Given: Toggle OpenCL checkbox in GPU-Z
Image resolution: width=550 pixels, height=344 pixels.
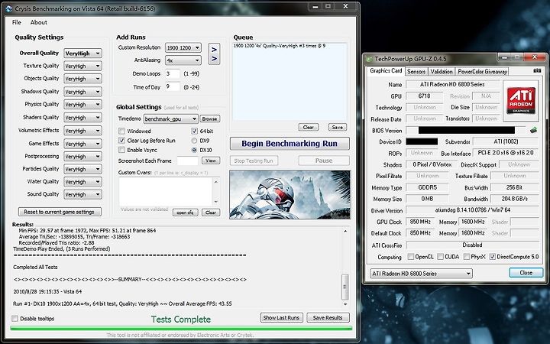Looking at the screenshot, I should 411,257.
